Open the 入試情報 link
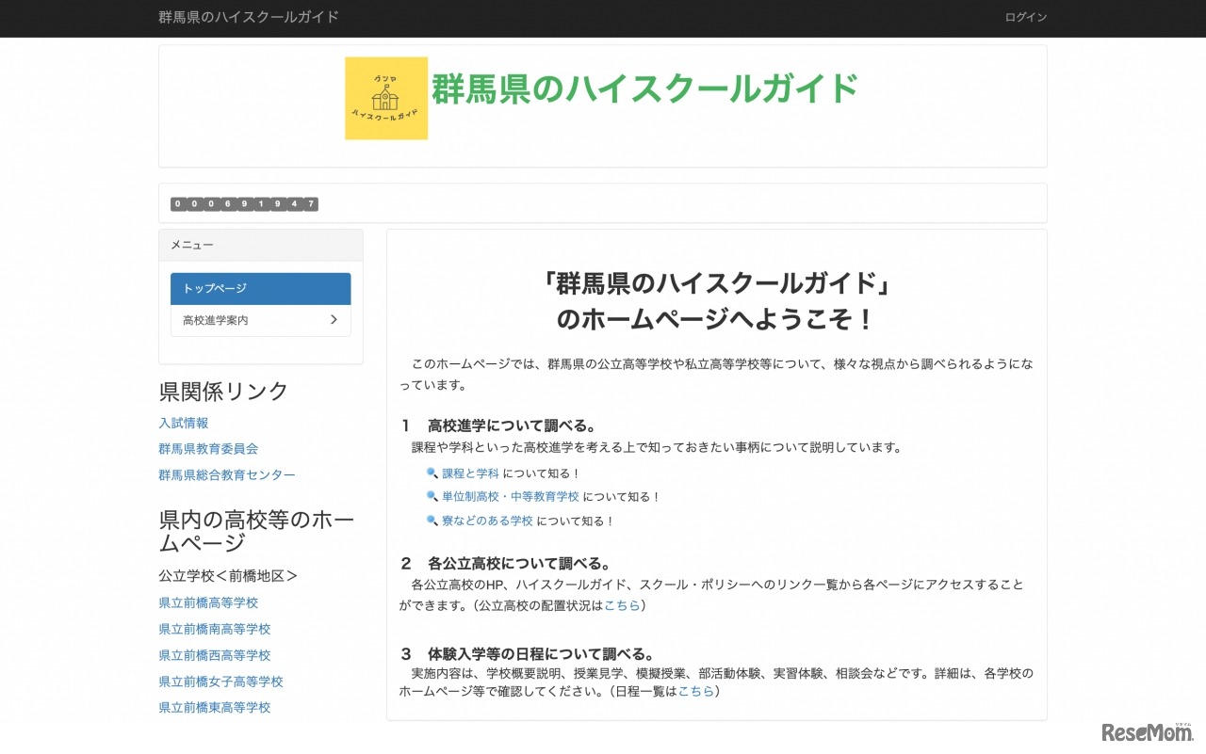This screenshot has height=754, width=1206. (184, 424)
